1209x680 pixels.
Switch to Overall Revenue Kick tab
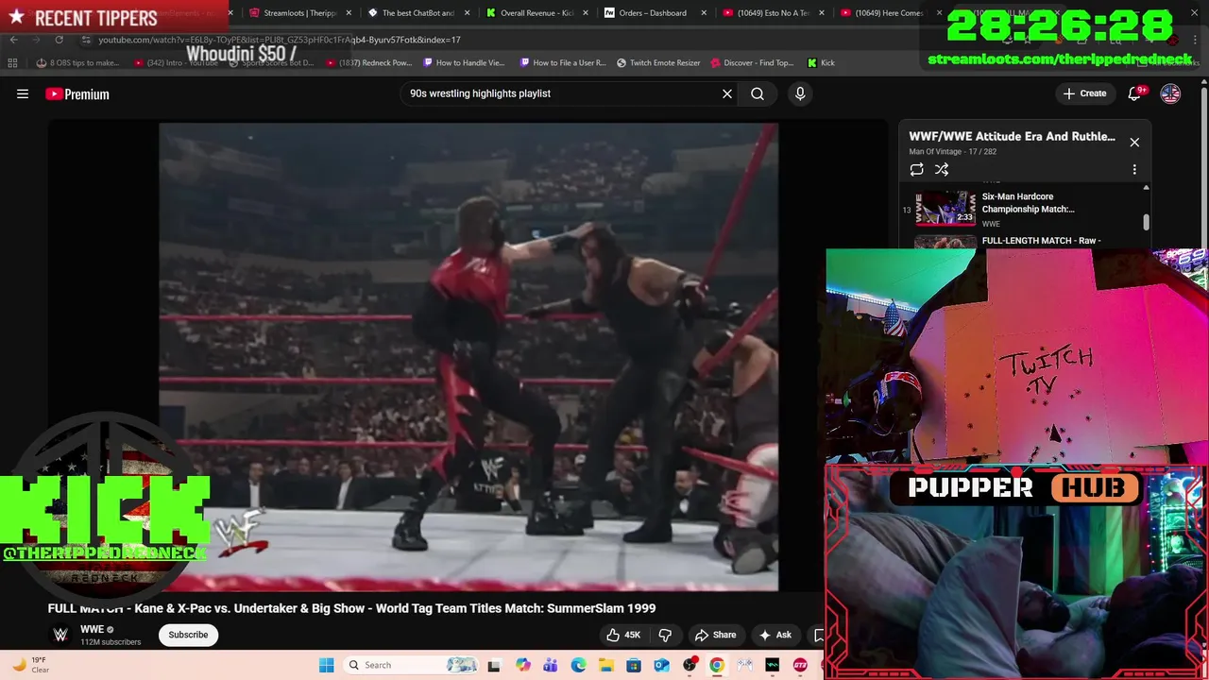pyautogui.click(x=536, y=13)
